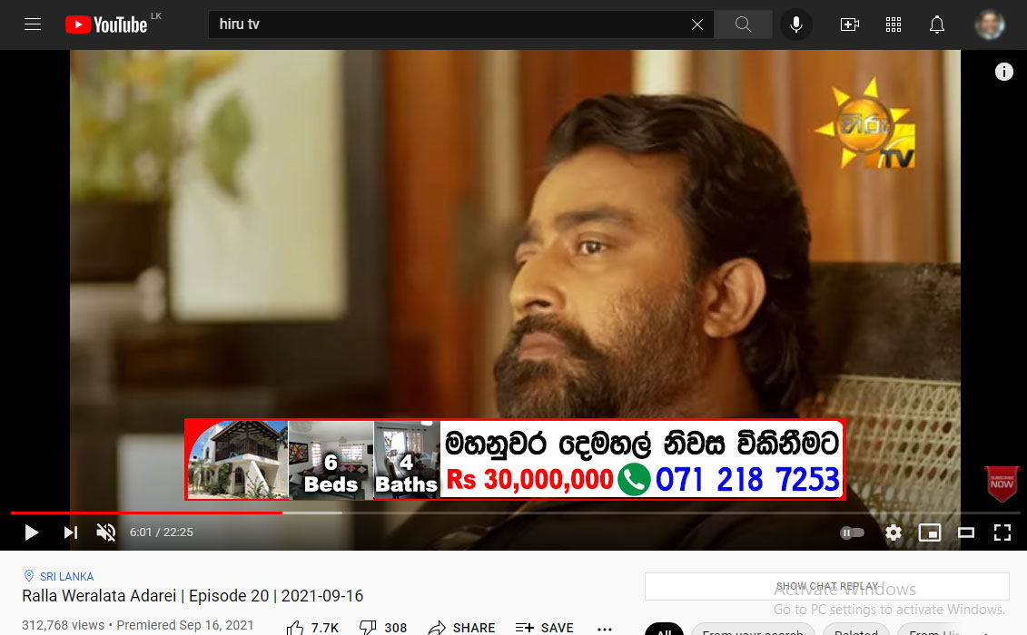Toggle the autoplay switch
Screen dimensions: 1027x635
[852, 532]
